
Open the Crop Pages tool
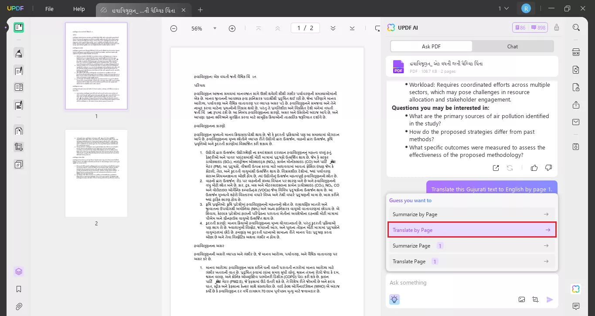[19, 147]
